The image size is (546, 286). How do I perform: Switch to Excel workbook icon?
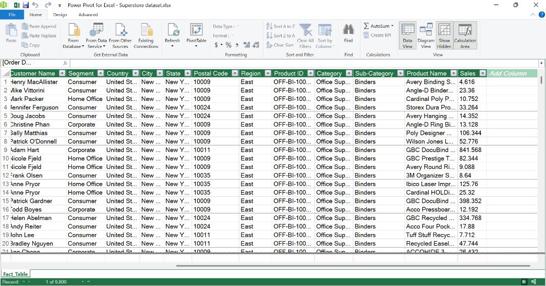pos(16,5)
